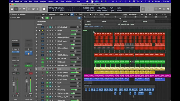Open the Note Pads icon
This screenshot has height=101, width=180.
pyautogui.click(x=160, y=9)
